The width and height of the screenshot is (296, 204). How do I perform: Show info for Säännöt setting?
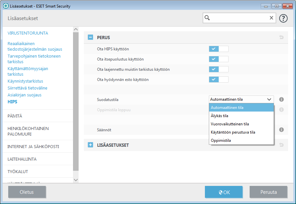point(281,130)
